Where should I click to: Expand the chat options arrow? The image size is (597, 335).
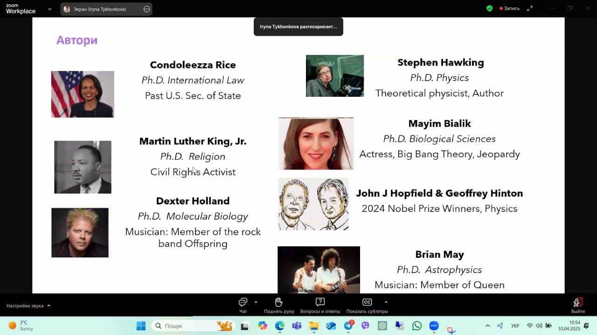256,302
